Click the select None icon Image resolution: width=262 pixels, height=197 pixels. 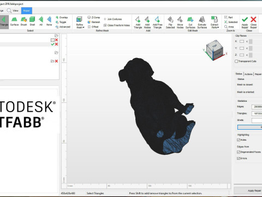click(x=49, y=21)
